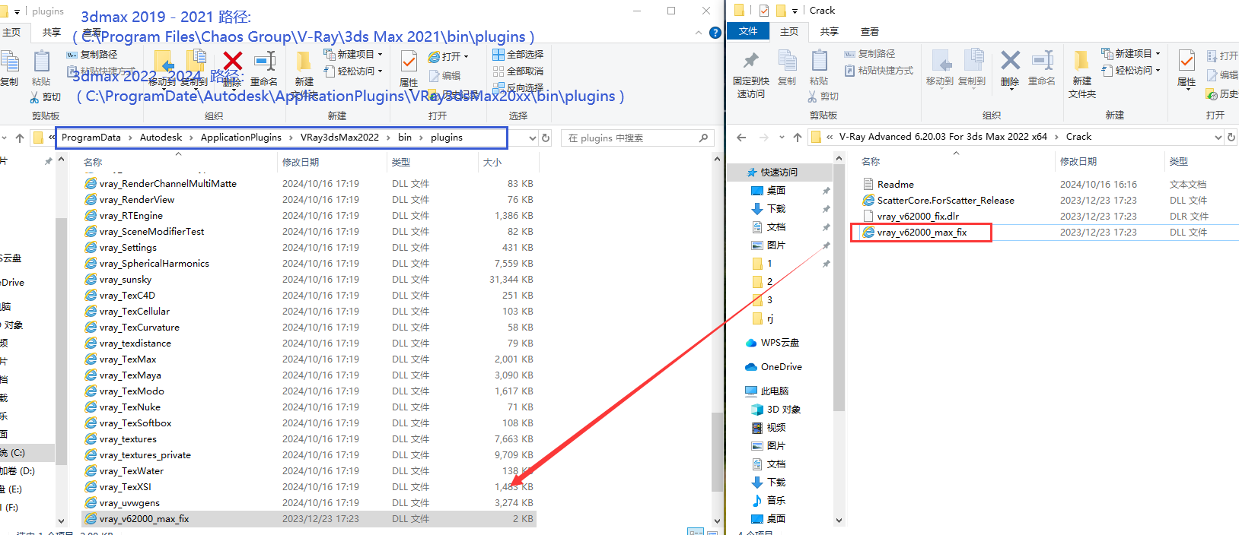Select vray_v62000_max_fix in Crack window
The height and width of the screenshot is (535, 1239).
coord(921,233)
